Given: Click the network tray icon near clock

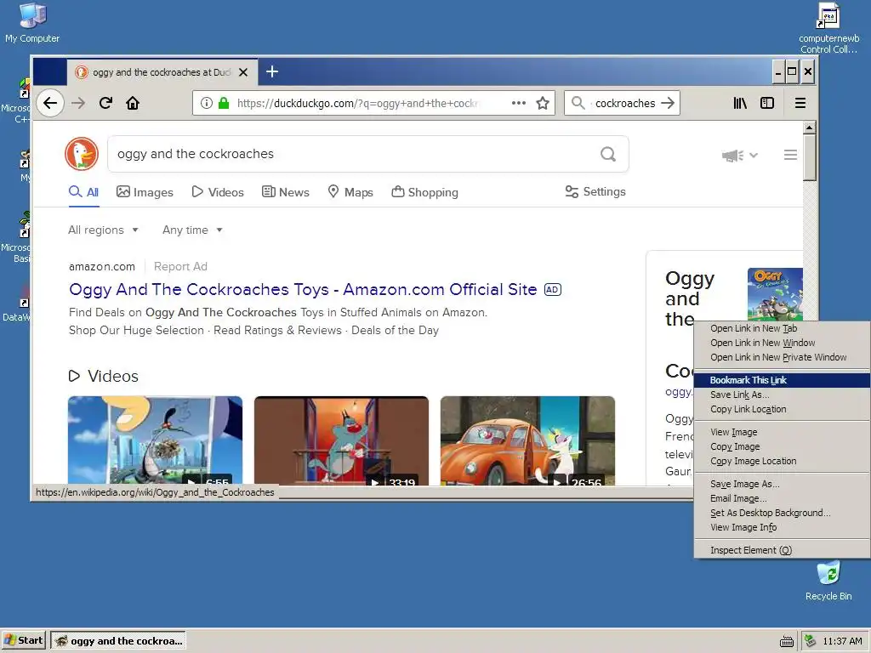Looking at the screenshot, I should (811, 641).
